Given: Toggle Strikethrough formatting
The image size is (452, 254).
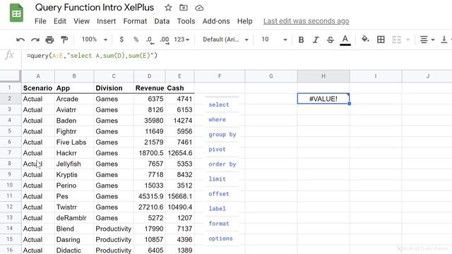Looking at the screenshot, I should pos(331,40).
